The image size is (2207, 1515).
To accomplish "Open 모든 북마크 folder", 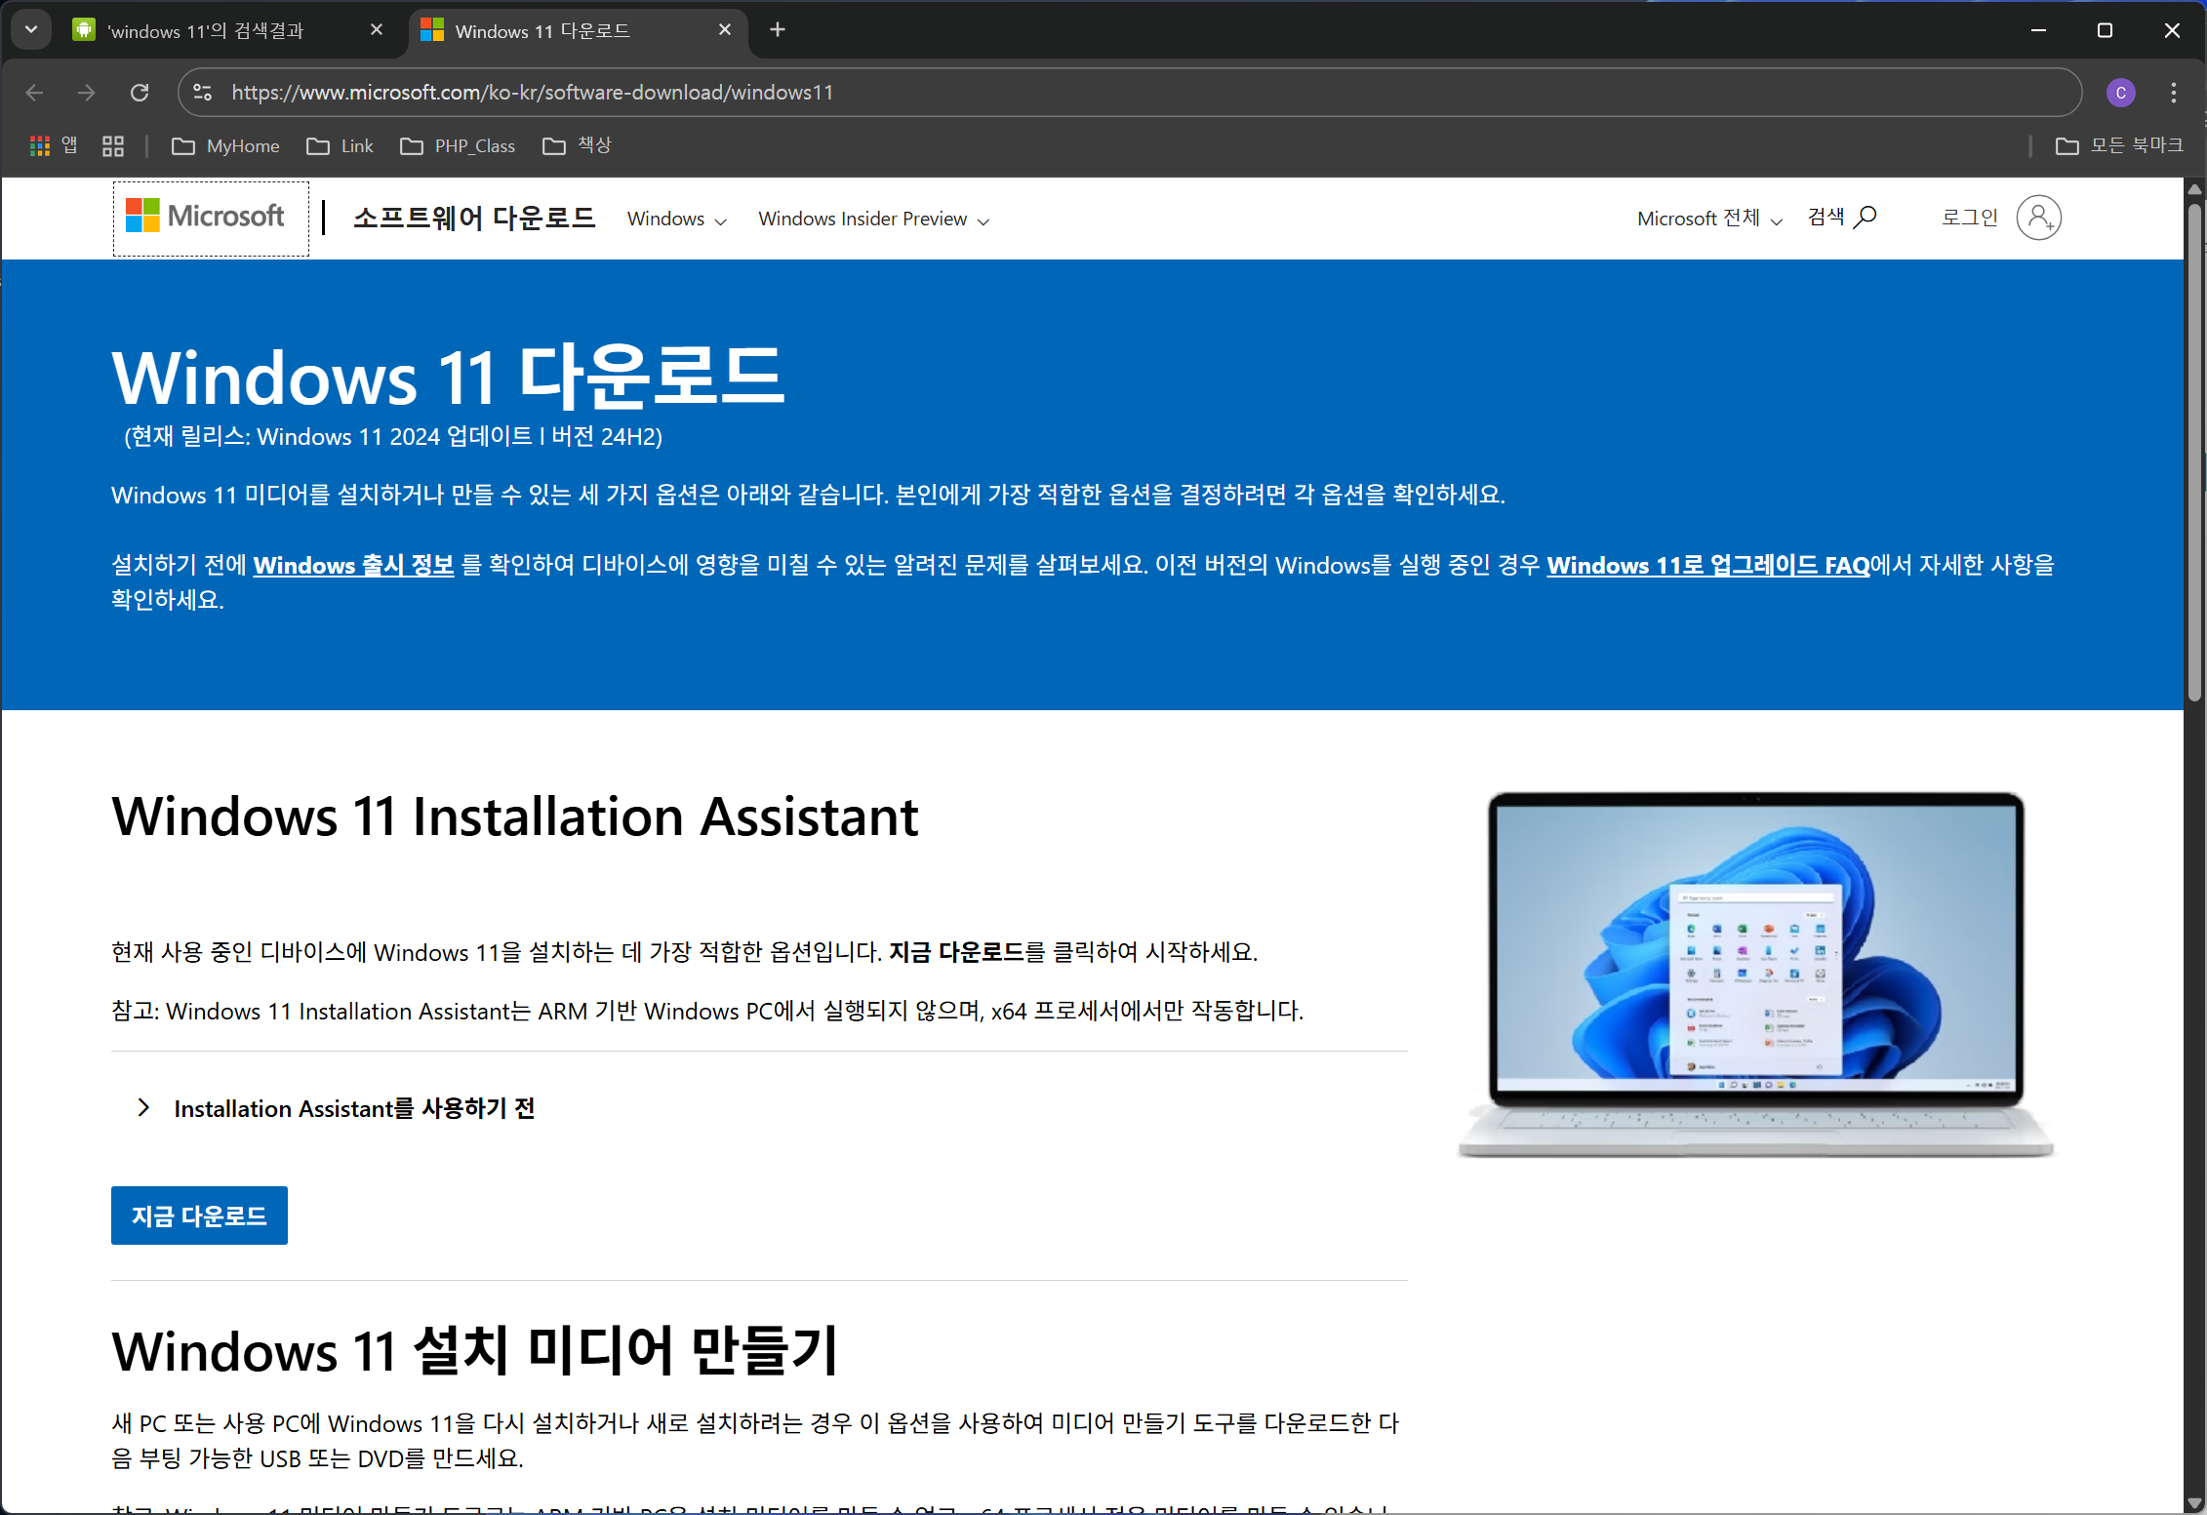I will point(2118,145).
